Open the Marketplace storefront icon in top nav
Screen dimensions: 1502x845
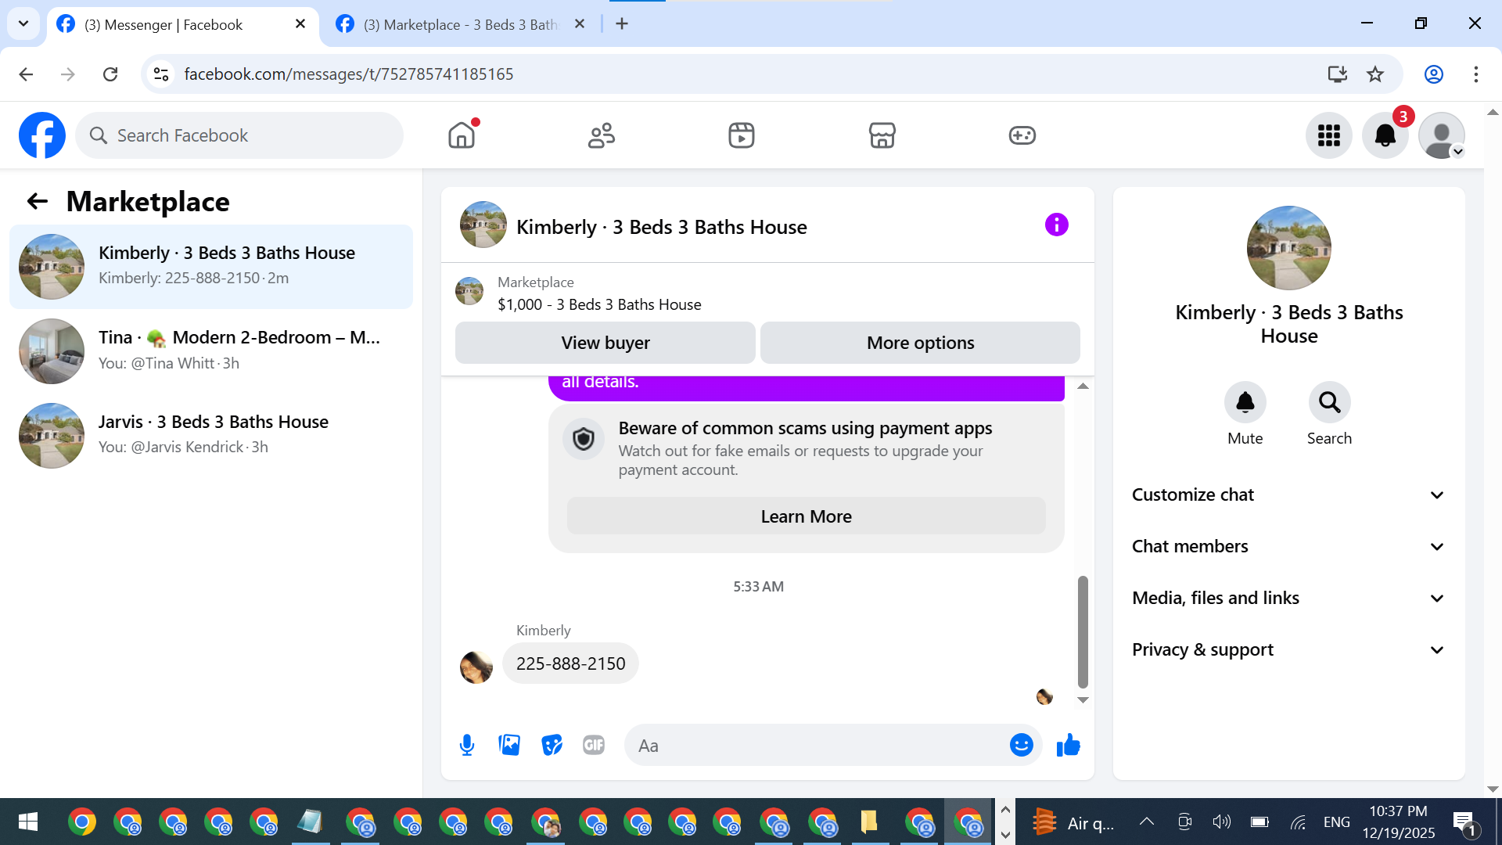[882, 135]
